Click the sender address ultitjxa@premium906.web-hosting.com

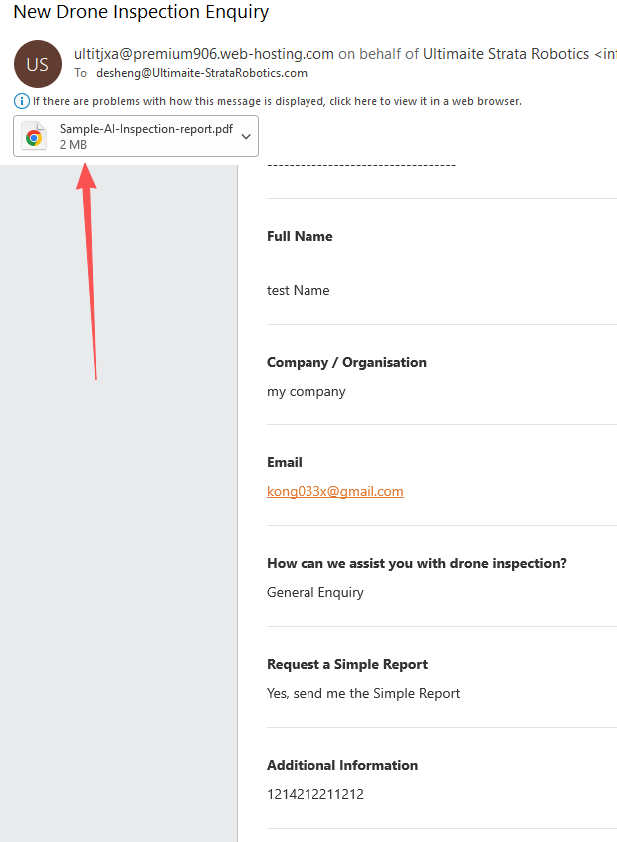point(203,54)
